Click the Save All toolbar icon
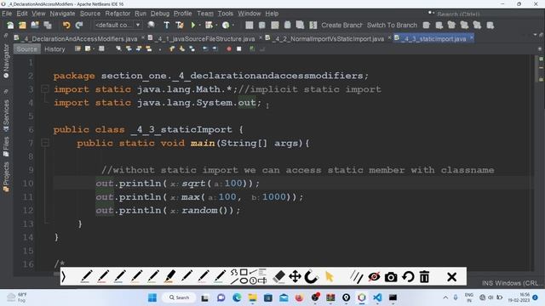The height and width of the screenshot is (306, 545). [x=48, y=25]
